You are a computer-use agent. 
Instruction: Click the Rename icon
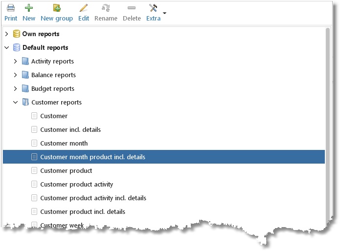106,8
